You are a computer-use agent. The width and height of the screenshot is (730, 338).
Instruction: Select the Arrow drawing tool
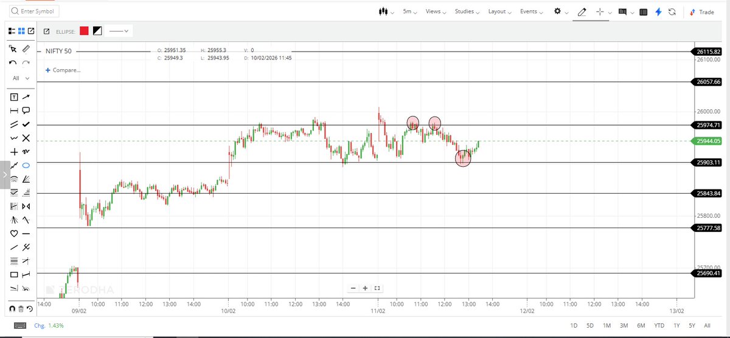click(26, 96)
